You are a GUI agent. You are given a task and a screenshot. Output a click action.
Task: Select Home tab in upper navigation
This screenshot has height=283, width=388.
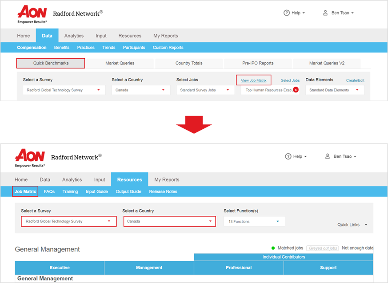[x=24, y=36]
